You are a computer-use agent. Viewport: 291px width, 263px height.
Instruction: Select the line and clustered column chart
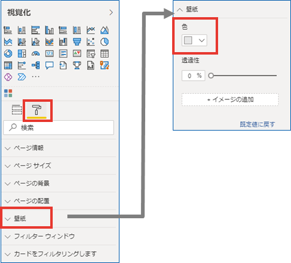(x=36, y=42)
